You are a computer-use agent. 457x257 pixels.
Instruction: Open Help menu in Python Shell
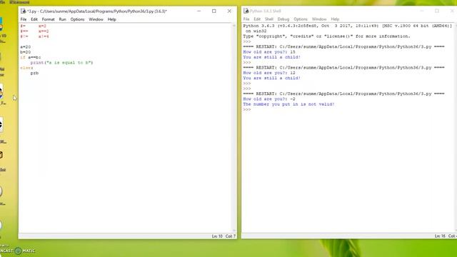[x=335, y=19]
